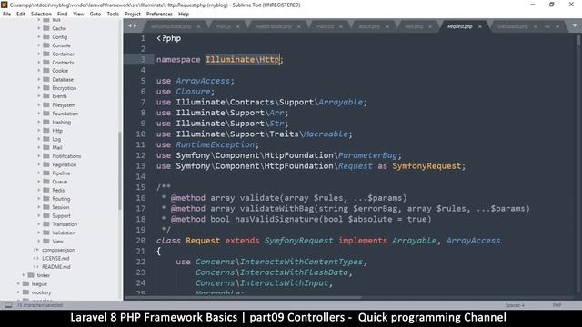Click the Notifications folder icon
Image resolution: width=582 pixels, height=327 pixels.
click(x=46, y=156)
